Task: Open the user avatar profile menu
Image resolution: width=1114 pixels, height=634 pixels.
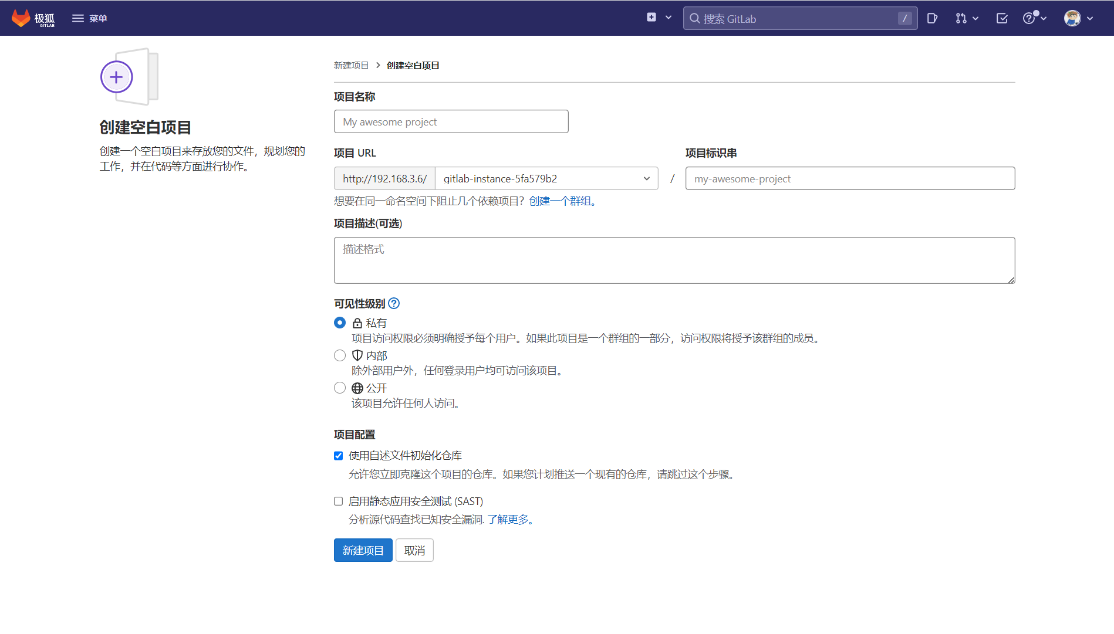Action: pos(1078,18)
